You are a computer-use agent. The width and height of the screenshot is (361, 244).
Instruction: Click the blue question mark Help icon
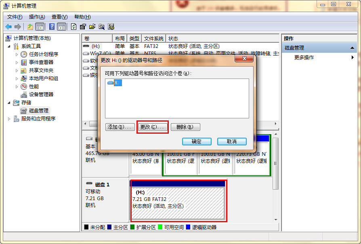click(52, 27)
